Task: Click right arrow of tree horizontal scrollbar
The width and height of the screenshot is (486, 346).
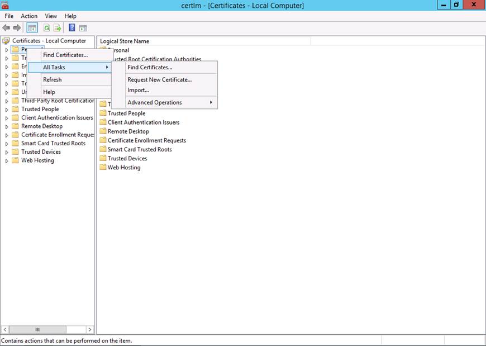Action: click(89, 330)
